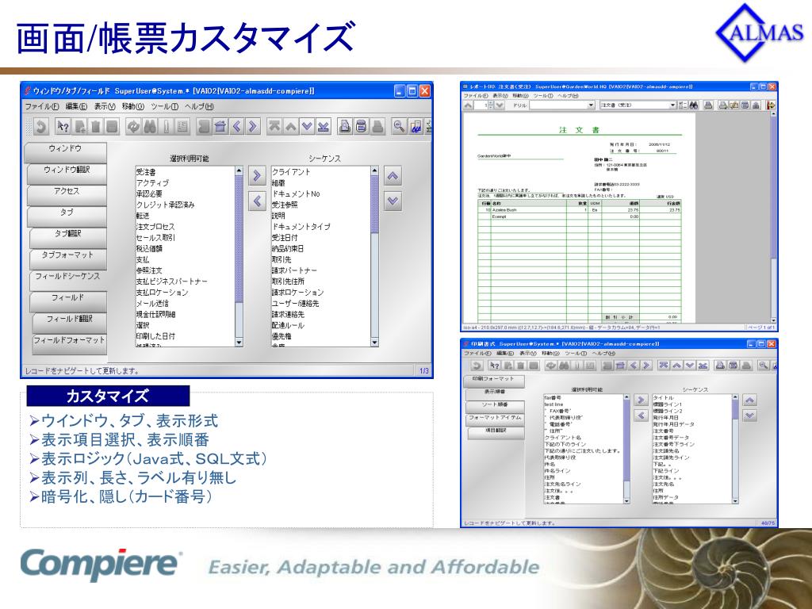Screen dimensions: 812x609
Task: Open the 編集 menu in the ウィンドウ/タブ/フィールド window
Action: (x=76, y=107)
